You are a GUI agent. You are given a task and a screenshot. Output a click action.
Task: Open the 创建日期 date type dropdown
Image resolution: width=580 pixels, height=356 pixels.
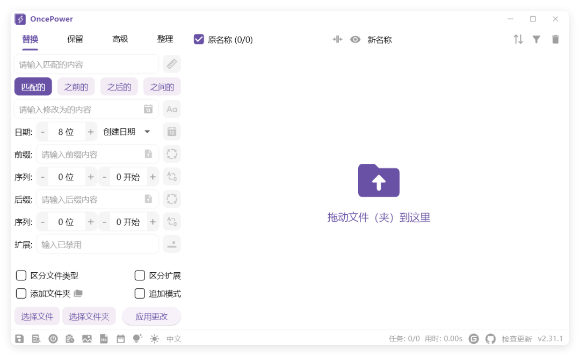tap(127, 132)
